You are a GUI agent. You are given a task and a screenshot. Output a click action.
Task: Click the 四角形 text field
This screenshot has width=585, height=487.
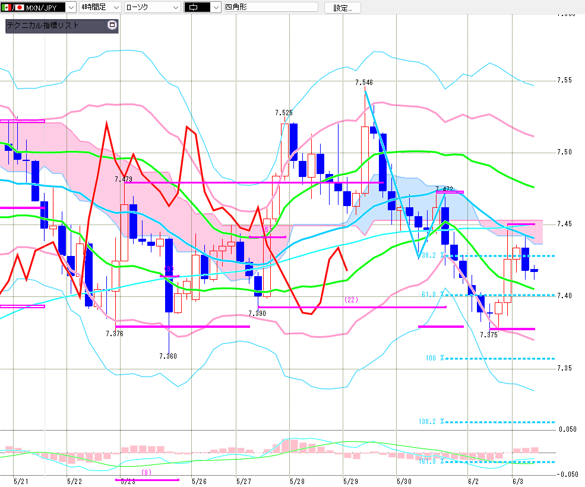tap(271, 7)
